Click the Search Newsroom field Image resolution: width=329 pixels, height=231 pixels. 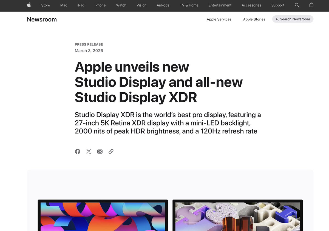click(293, 19)
